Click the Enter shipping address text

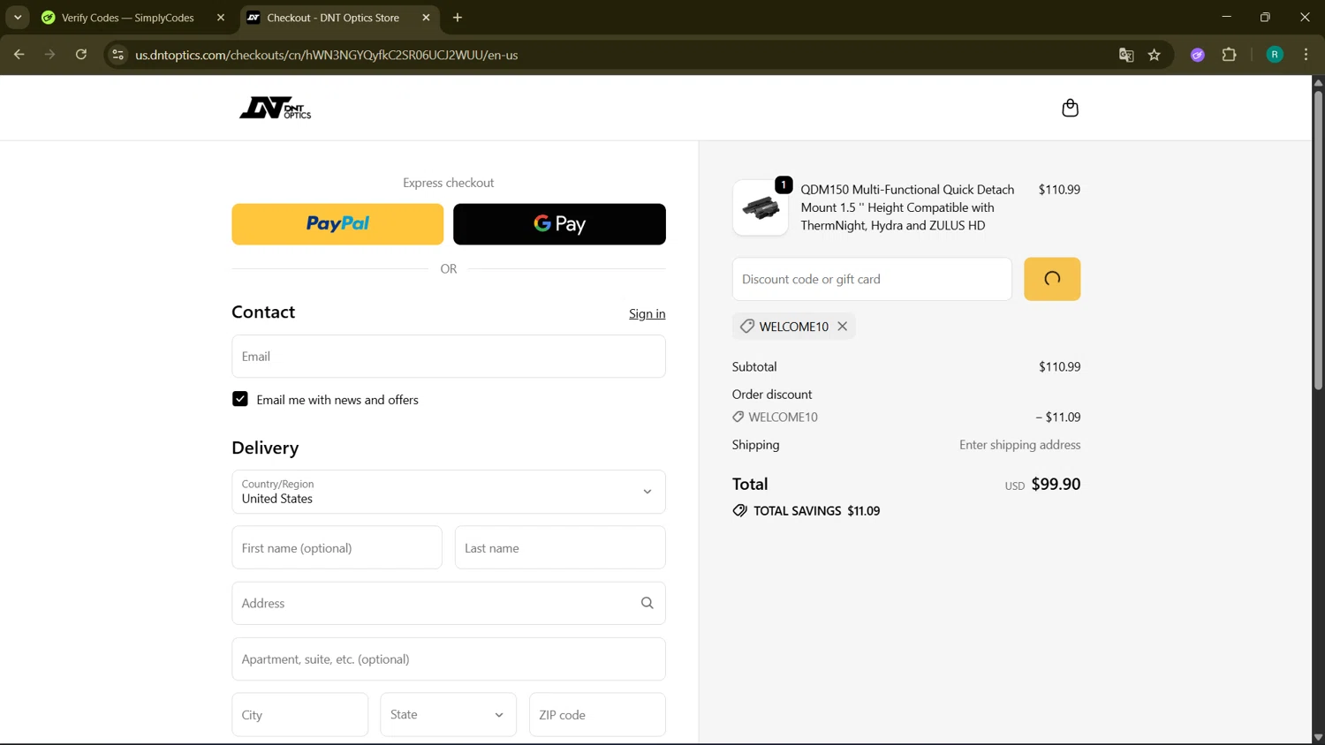pos(1019,445)
